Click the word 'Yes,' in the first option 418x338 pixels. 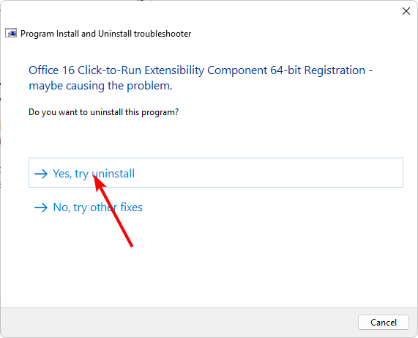pos(62,174)
